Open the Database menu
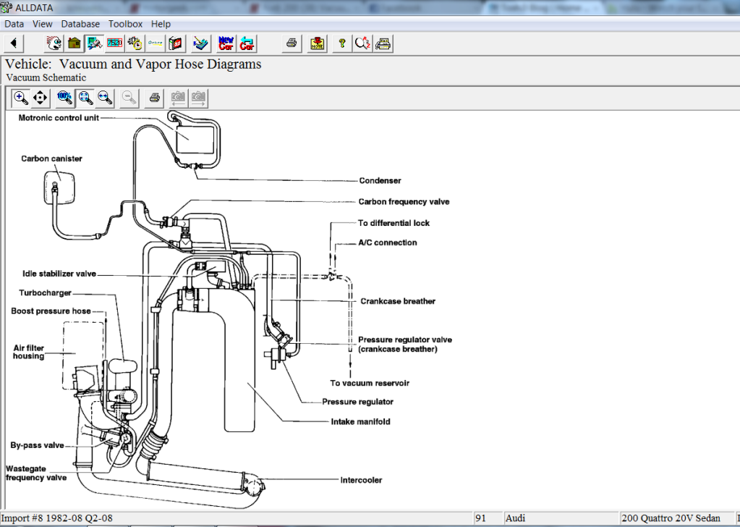Viewport: 740px width, 527px height. point(80,24)
